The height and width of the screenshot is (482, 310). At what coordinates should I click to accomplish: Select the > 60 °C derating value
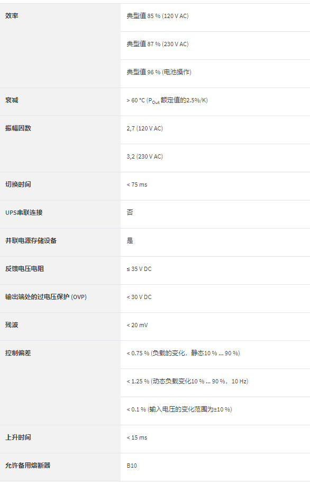tap(167, 101)
